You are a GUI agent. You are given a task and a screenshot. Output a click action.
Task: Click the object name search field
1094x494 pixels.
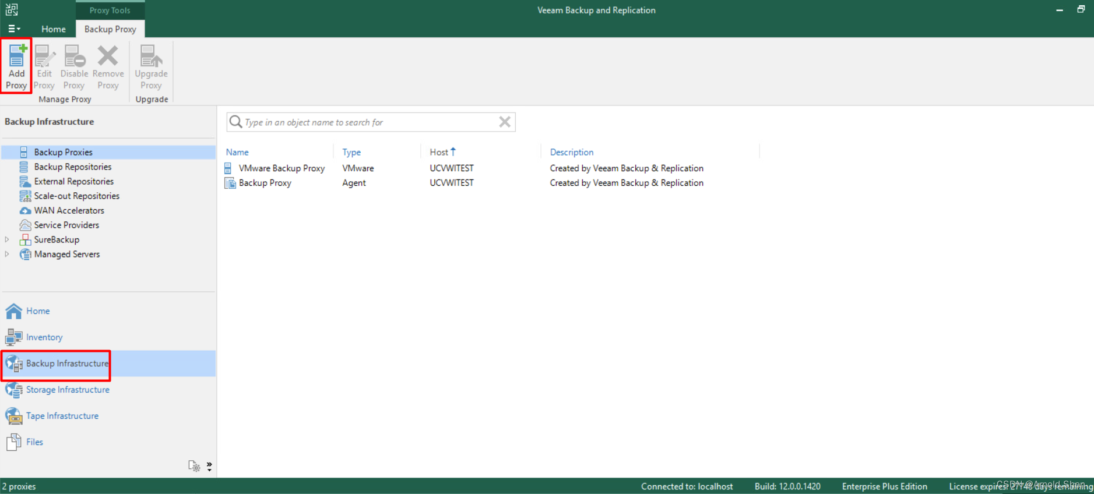point(371,122)
